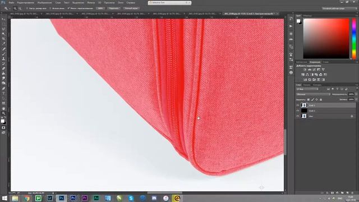Toggle lock all padlock icon
Screen dimensions: 359x202
(x=321, y=100)
